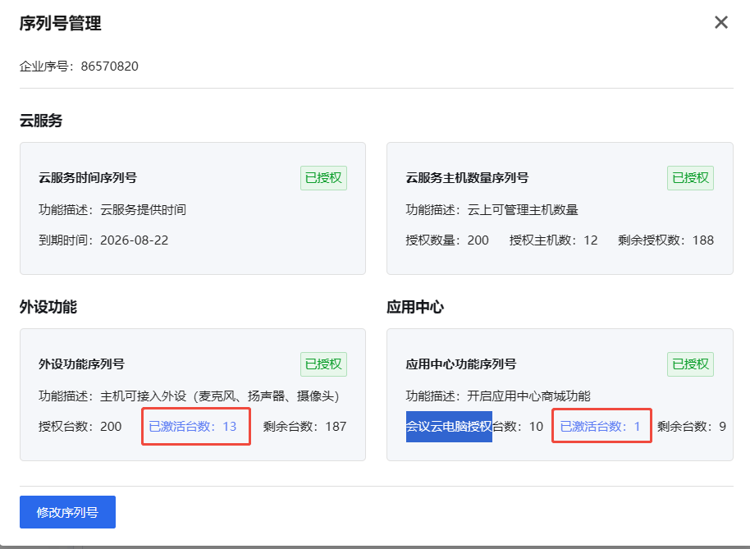Viewport: 750px width, 549px height.
Task: Click the 授权主机数: 12 value
Action: [x=553, y=240]
